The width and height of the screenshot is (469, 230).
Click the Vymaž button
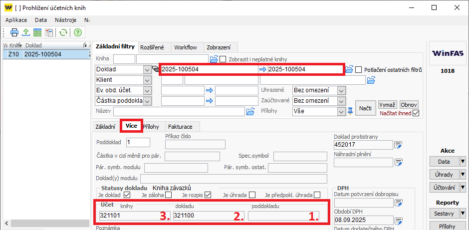(387, 105)
